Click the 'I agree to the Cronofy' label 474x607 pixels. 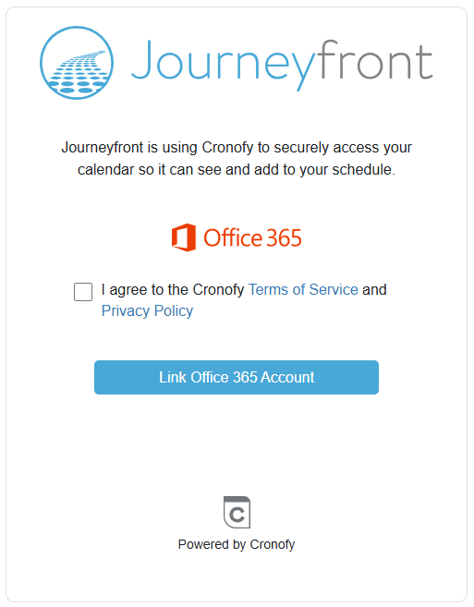pos(173,289)
